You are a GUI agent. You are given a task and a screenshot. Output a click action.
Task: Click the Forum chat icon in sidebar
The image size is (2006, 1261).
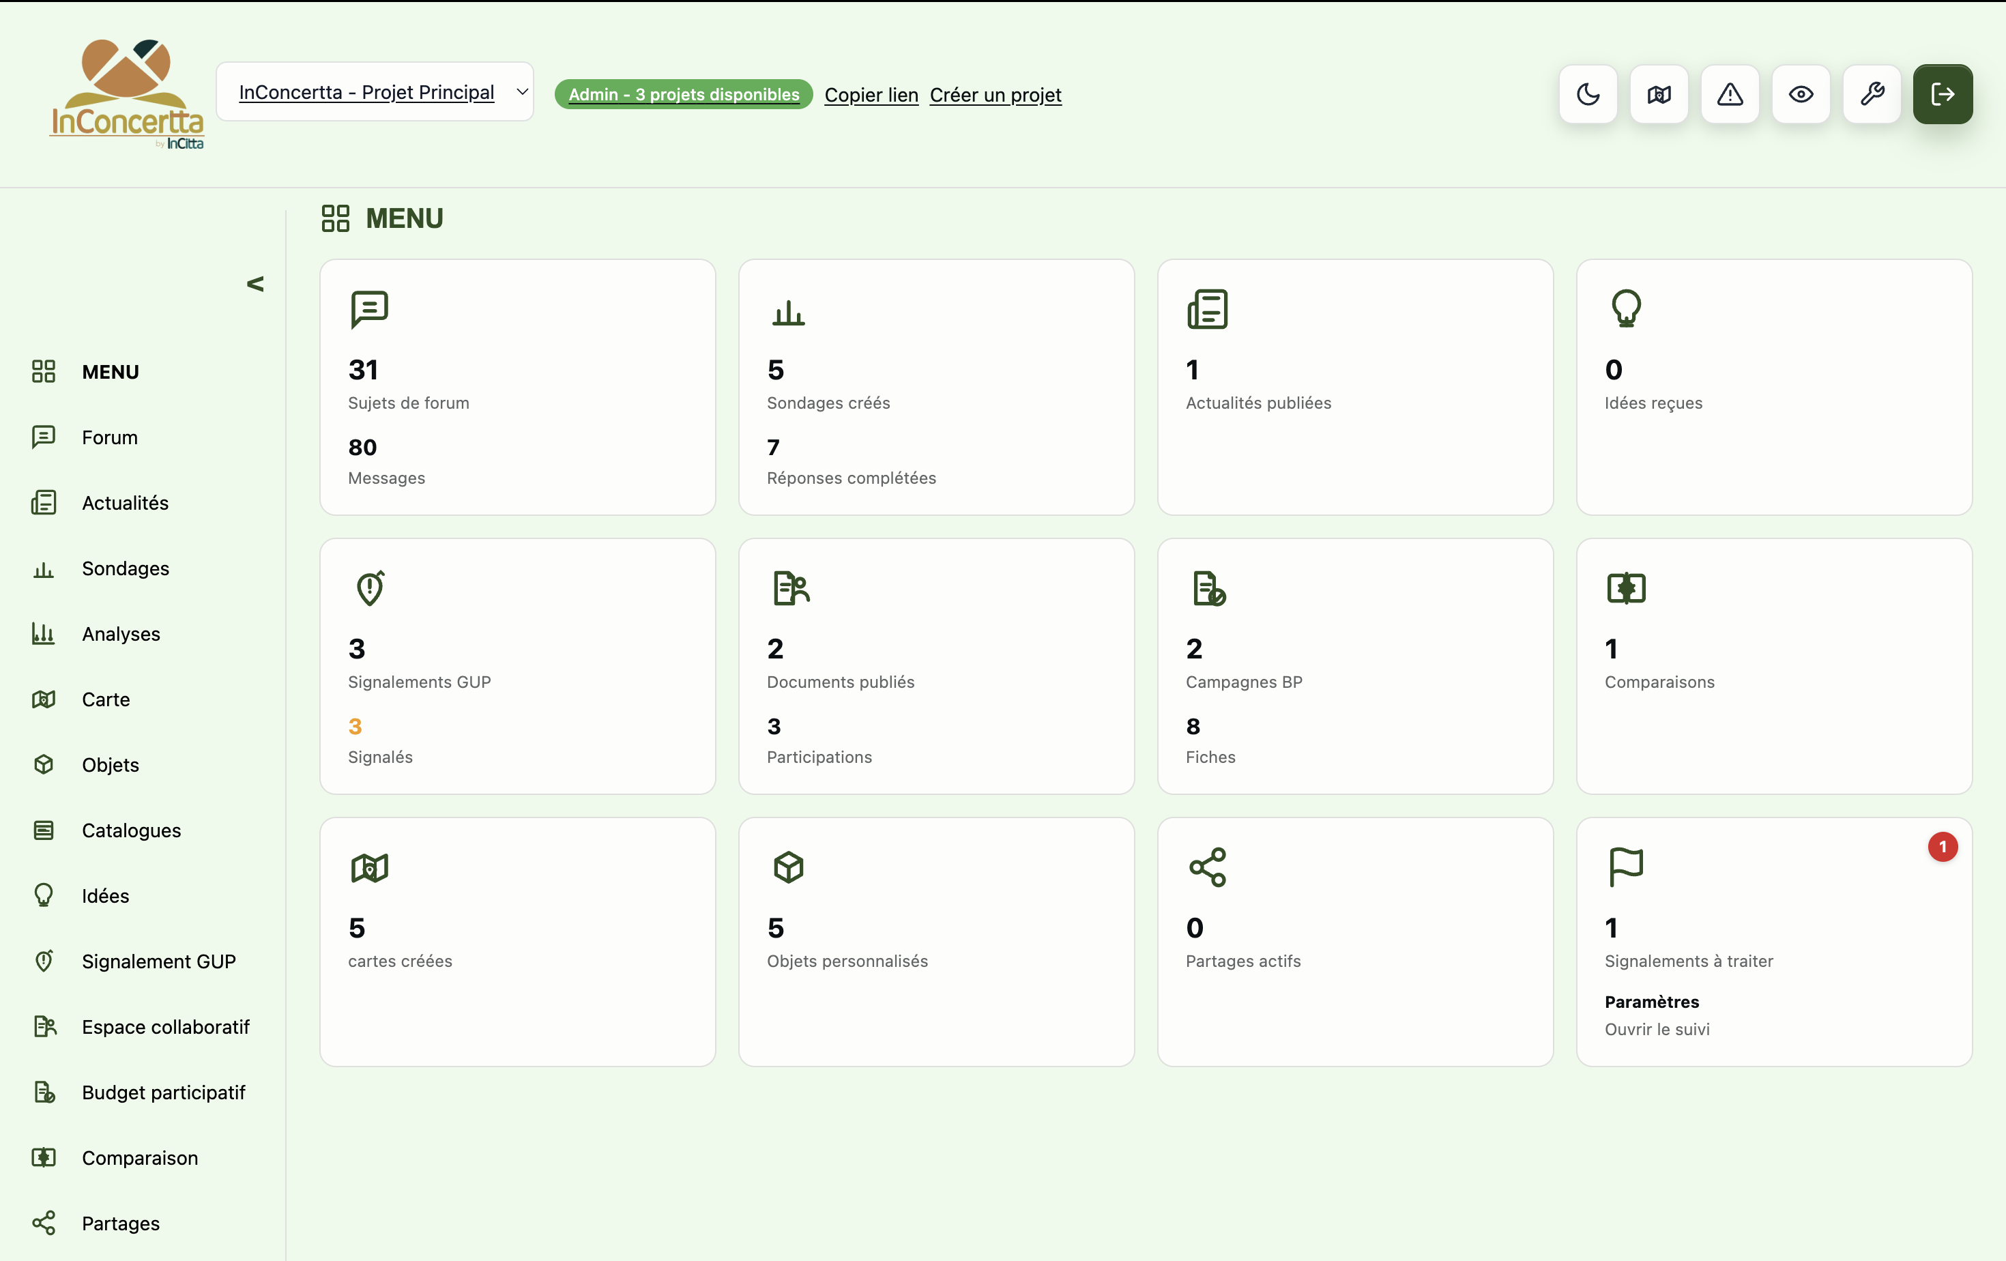tap(43, 437)
